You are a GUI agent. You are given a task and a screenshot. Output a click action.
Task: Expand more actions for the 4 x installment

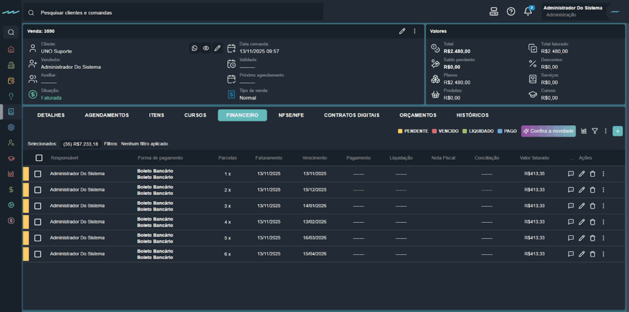[603, 222]
